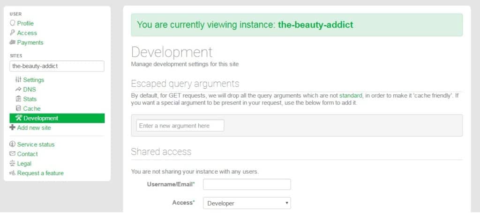Open site Settings
Viewport: 480px width, 213px height.
[34, 80]
